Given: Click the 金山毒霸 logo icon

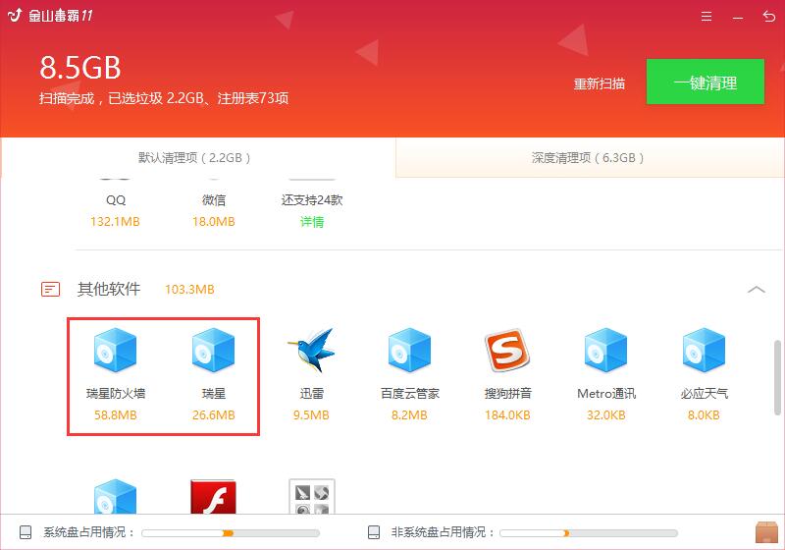Looking at the screenshot, I should pos(15,15).
